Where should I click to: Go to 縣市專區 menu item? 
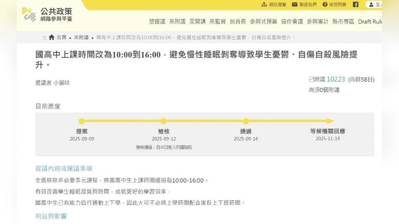pyautogui.click(x=343, y=22)
